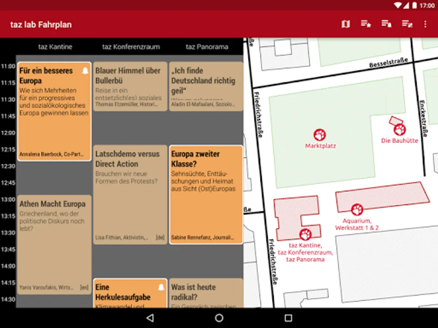The height and width of the screenshot is (328, 438).
Task: Tap the Die Bauhütte paw marker
Action: point(400,130)
